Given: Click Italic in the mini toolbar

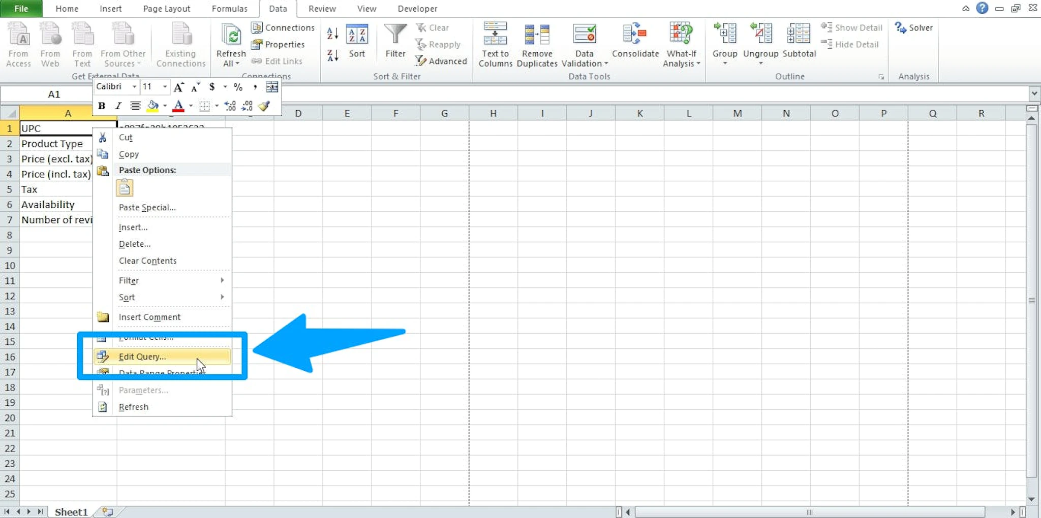Looking at the screenshot, I should (x=118, y=106).
